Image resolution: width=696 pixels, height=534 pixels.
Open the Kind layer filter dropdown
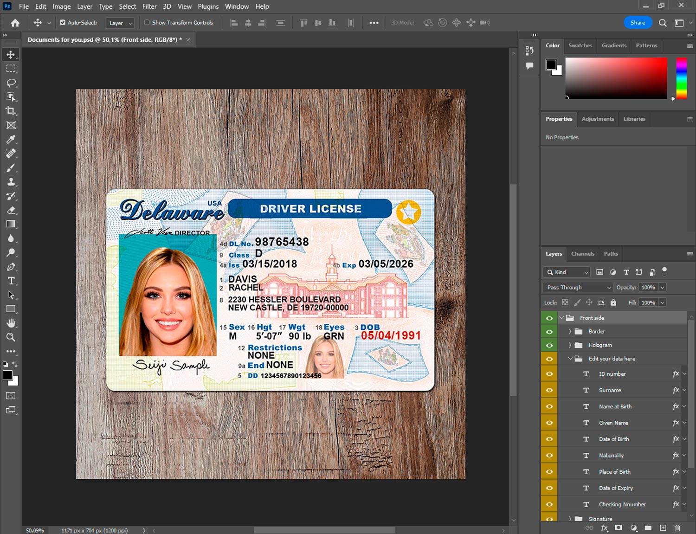point(567,272)
